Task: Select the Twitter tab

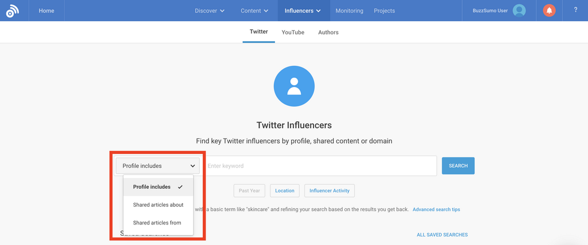Action: pos(258,32)
